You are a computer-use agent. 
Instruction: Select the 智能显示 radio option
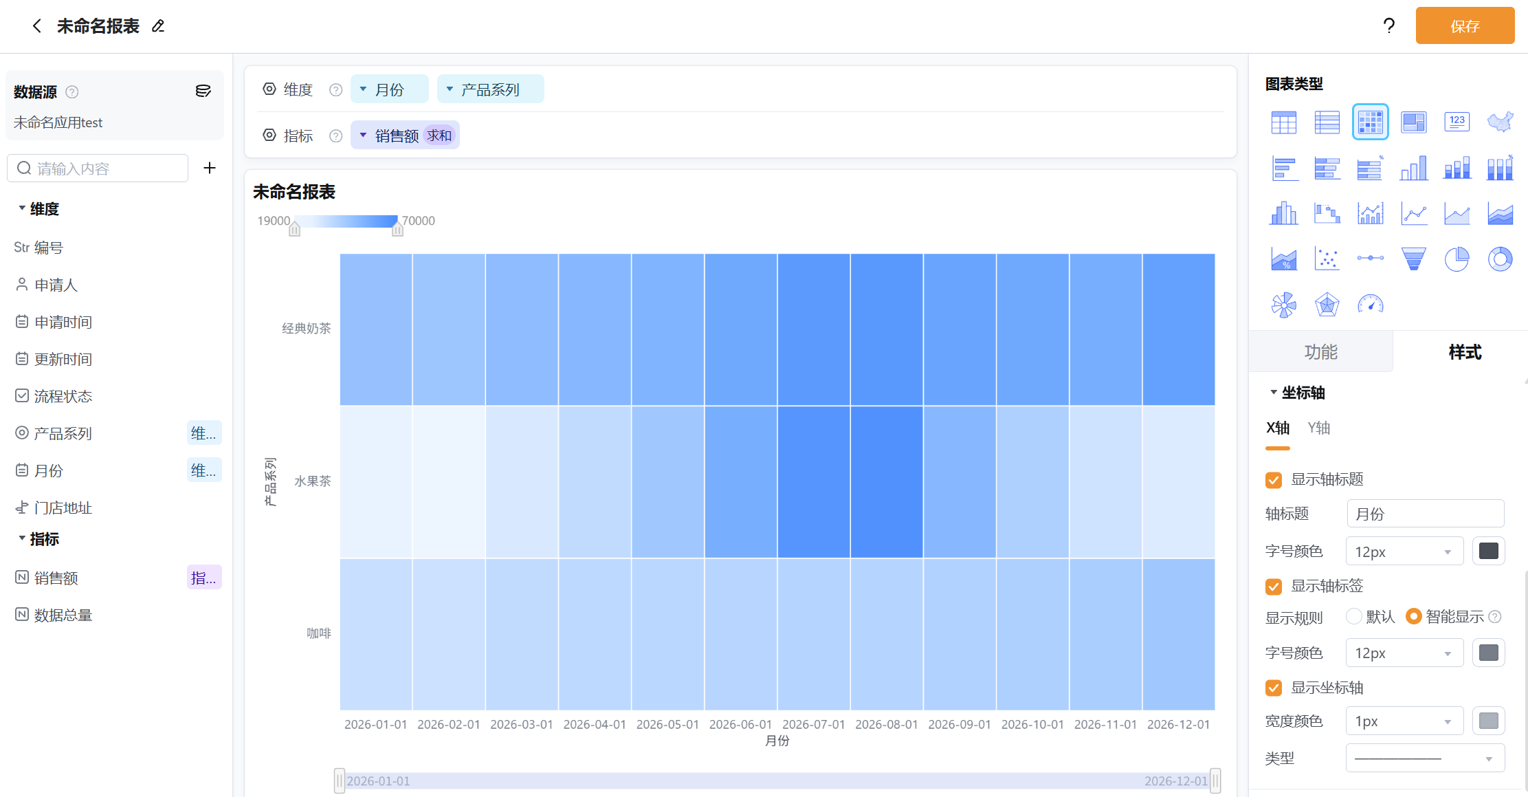pos(1413,617)
